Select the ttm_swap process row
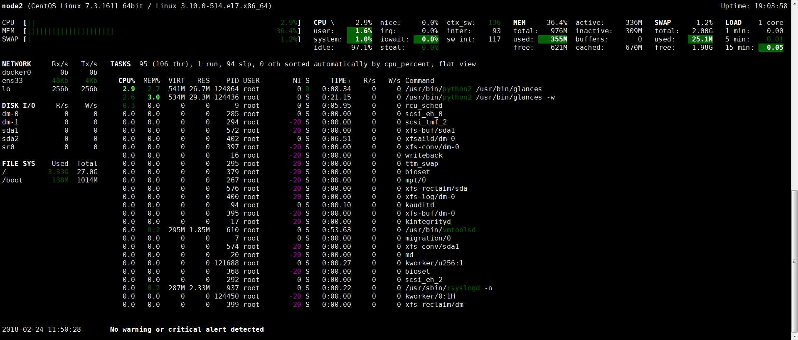 (x=281, y=164)
